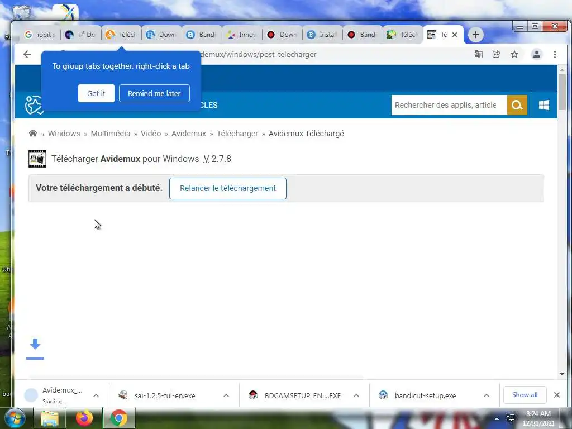Expand bandicut-setup.exe download options chevron
Viewport: 572px width, 429px height.
click(487, 395)
